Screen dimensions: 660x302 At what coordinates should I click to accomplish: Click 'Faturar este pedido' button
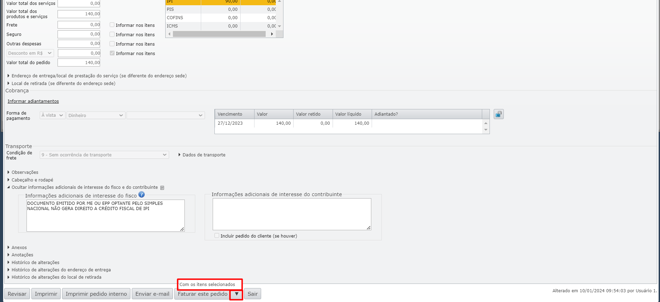point(203,294)
